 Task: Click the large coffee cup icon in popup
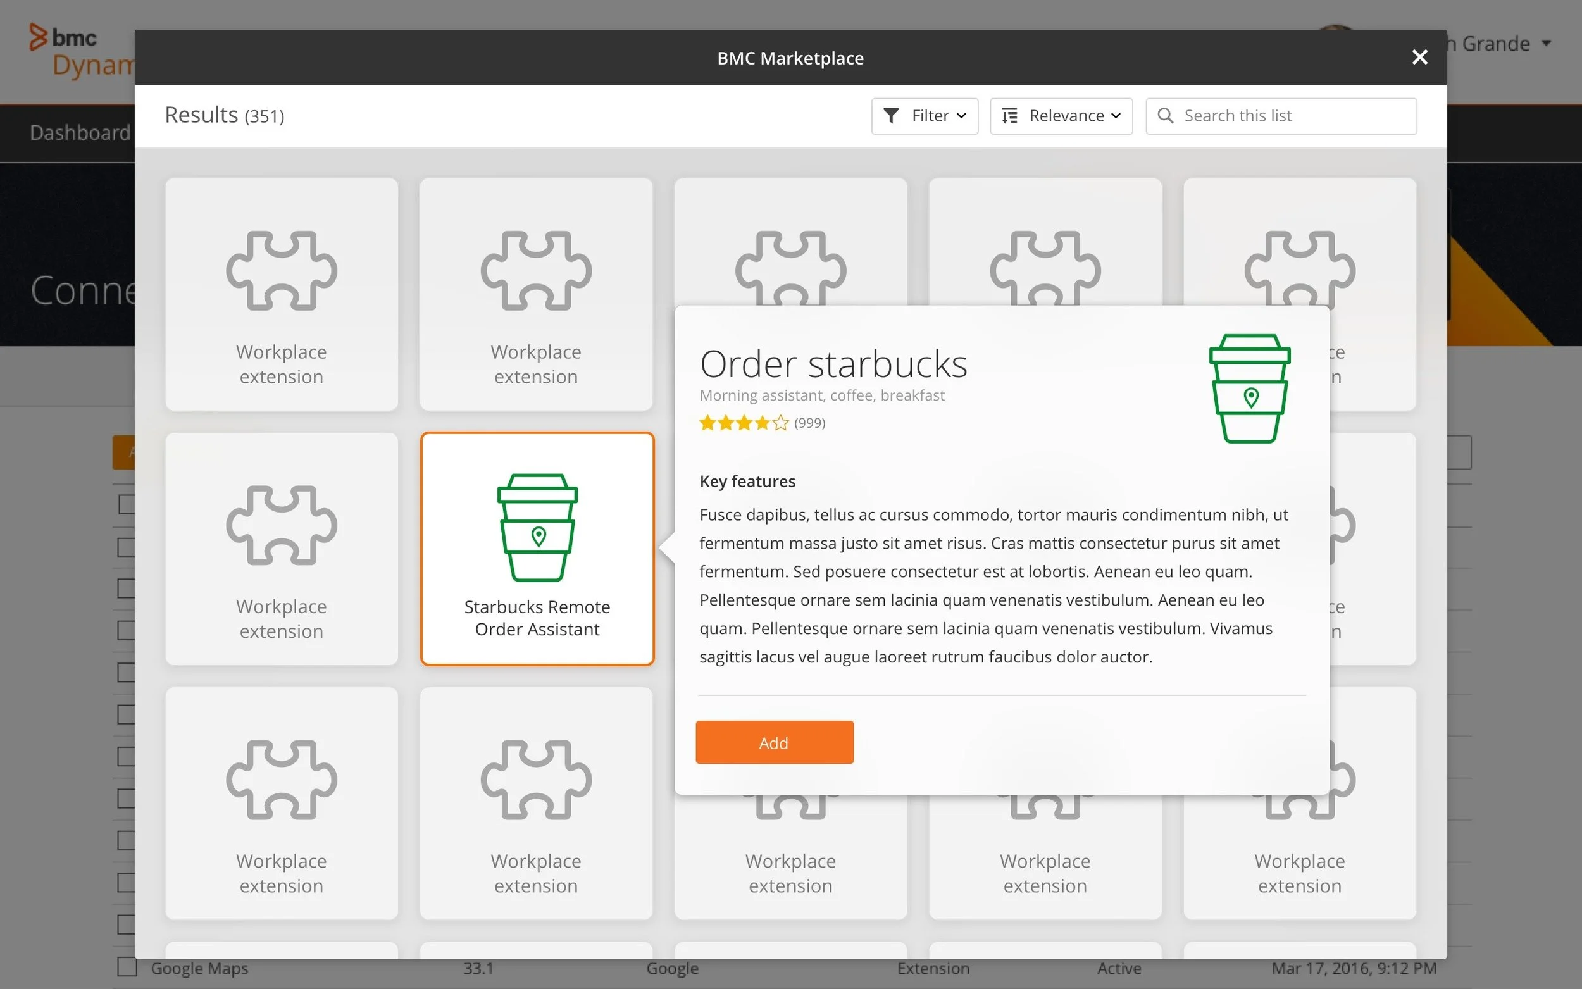(x=1249, y=389)
